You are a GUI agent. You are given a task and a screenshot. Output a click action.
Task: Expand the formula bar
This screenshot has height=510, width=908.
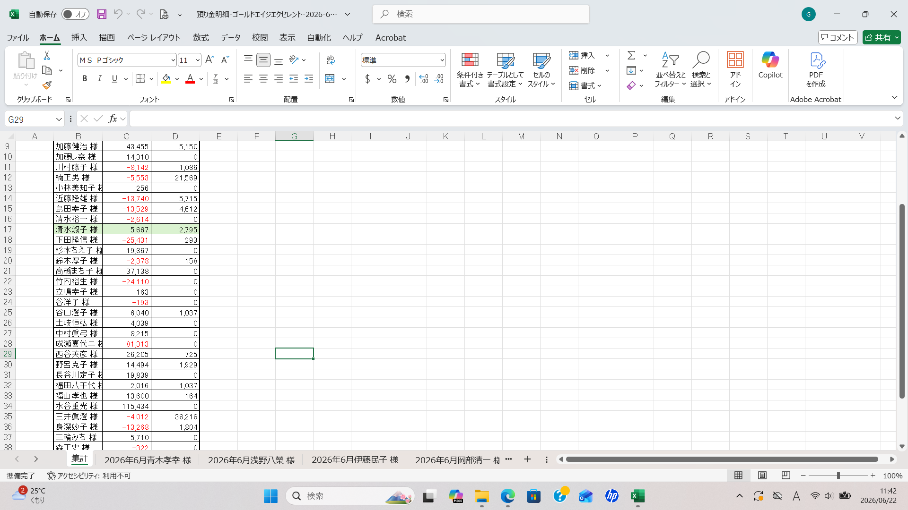point(897,119)
